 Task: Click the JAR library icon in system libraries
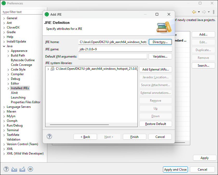click(x=53, y=69)
